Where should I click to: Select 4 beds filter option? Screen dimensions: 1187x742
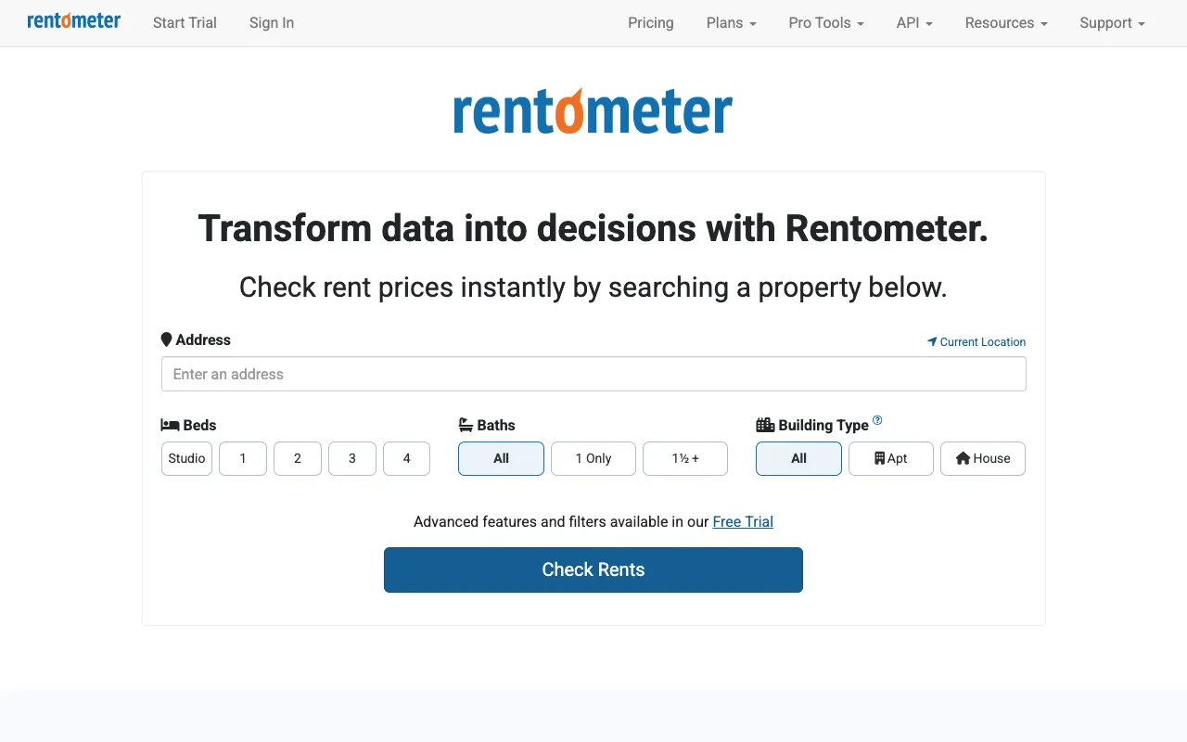tap(406, 458)
